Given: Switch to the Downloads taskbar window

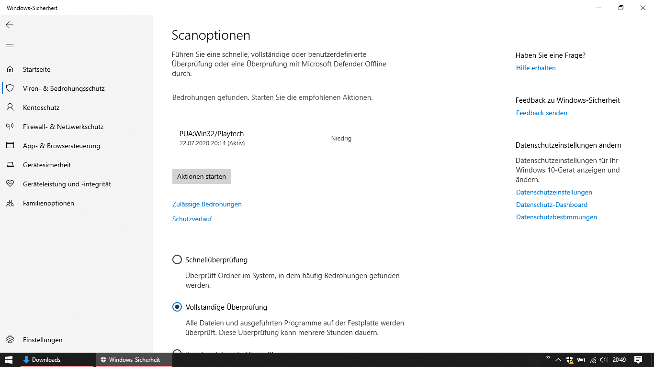Looking at the screenshot, I should tap(57, 360).
